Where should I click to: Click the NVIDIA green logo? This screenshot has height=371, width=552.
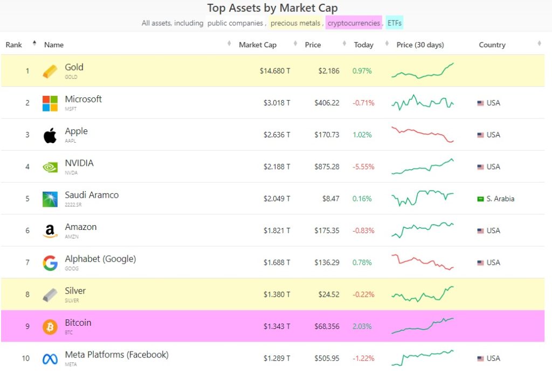pyautogui.click(x=50, y=166)
